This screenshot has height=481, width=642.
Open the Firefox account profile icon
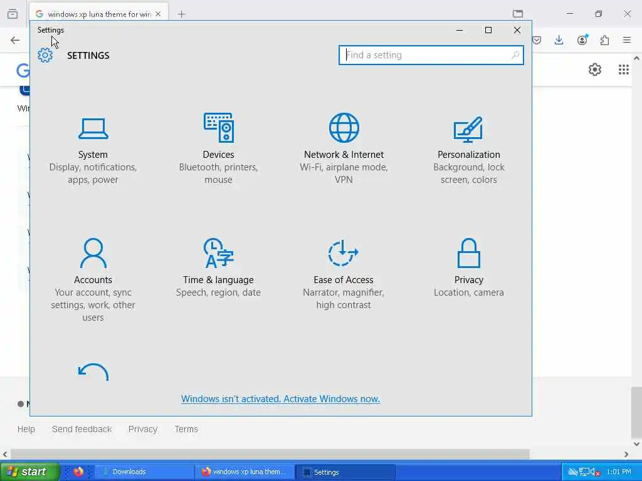[x=582, y=40]
